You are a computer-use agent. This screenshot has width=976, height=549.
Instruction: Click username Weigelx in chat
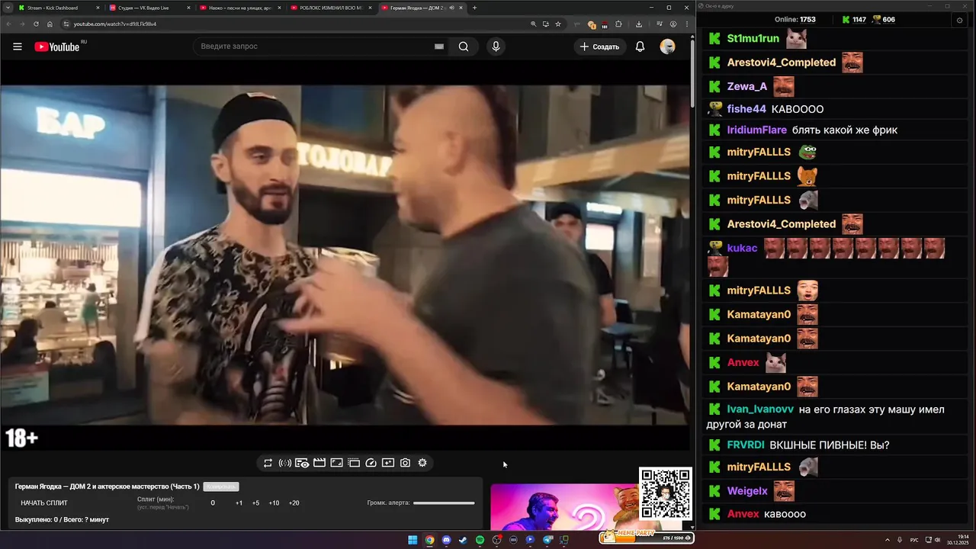747,491
